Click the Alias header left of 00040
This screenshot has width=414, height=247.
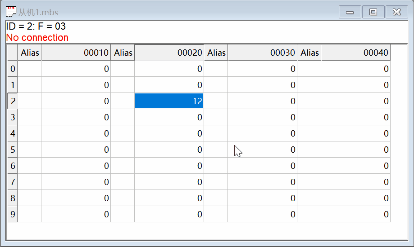(x=309, y=53)
